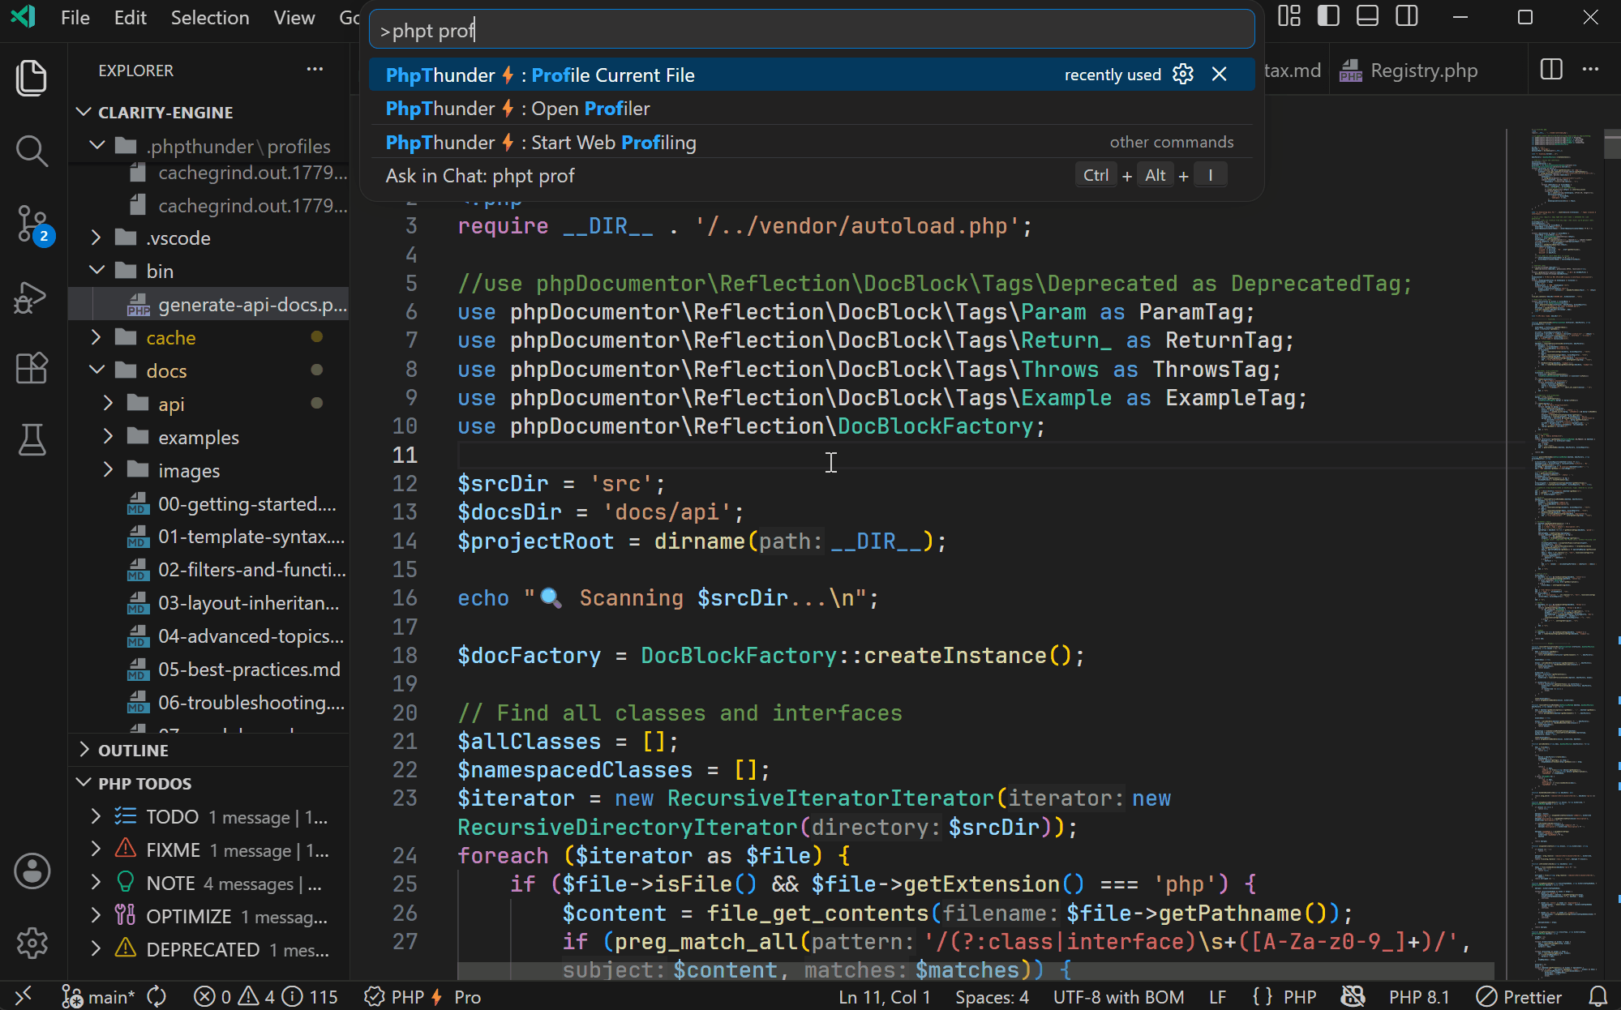Click the Prettier status bar item
1621x1010 pixels.
pos(1519,996)
